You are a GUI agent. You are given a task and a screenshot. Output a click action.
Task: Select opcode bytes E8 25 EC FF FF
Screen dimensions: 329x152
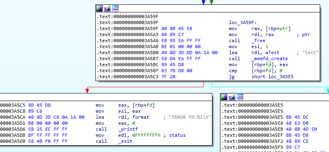tap(47, 129)
